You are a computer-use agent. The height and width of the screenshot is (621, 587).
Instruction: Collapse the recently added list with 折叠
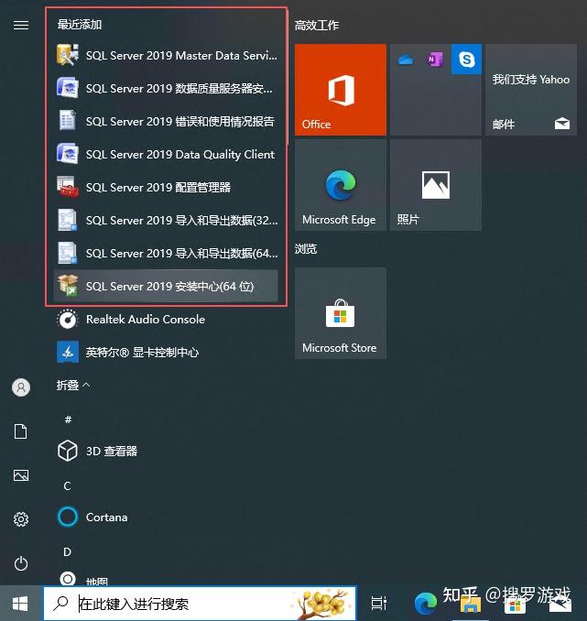73,385
